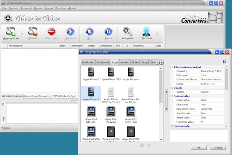Switch to the Profili video tab
The height and width of the screenshot is (155, 232).
tap(88, 62)
